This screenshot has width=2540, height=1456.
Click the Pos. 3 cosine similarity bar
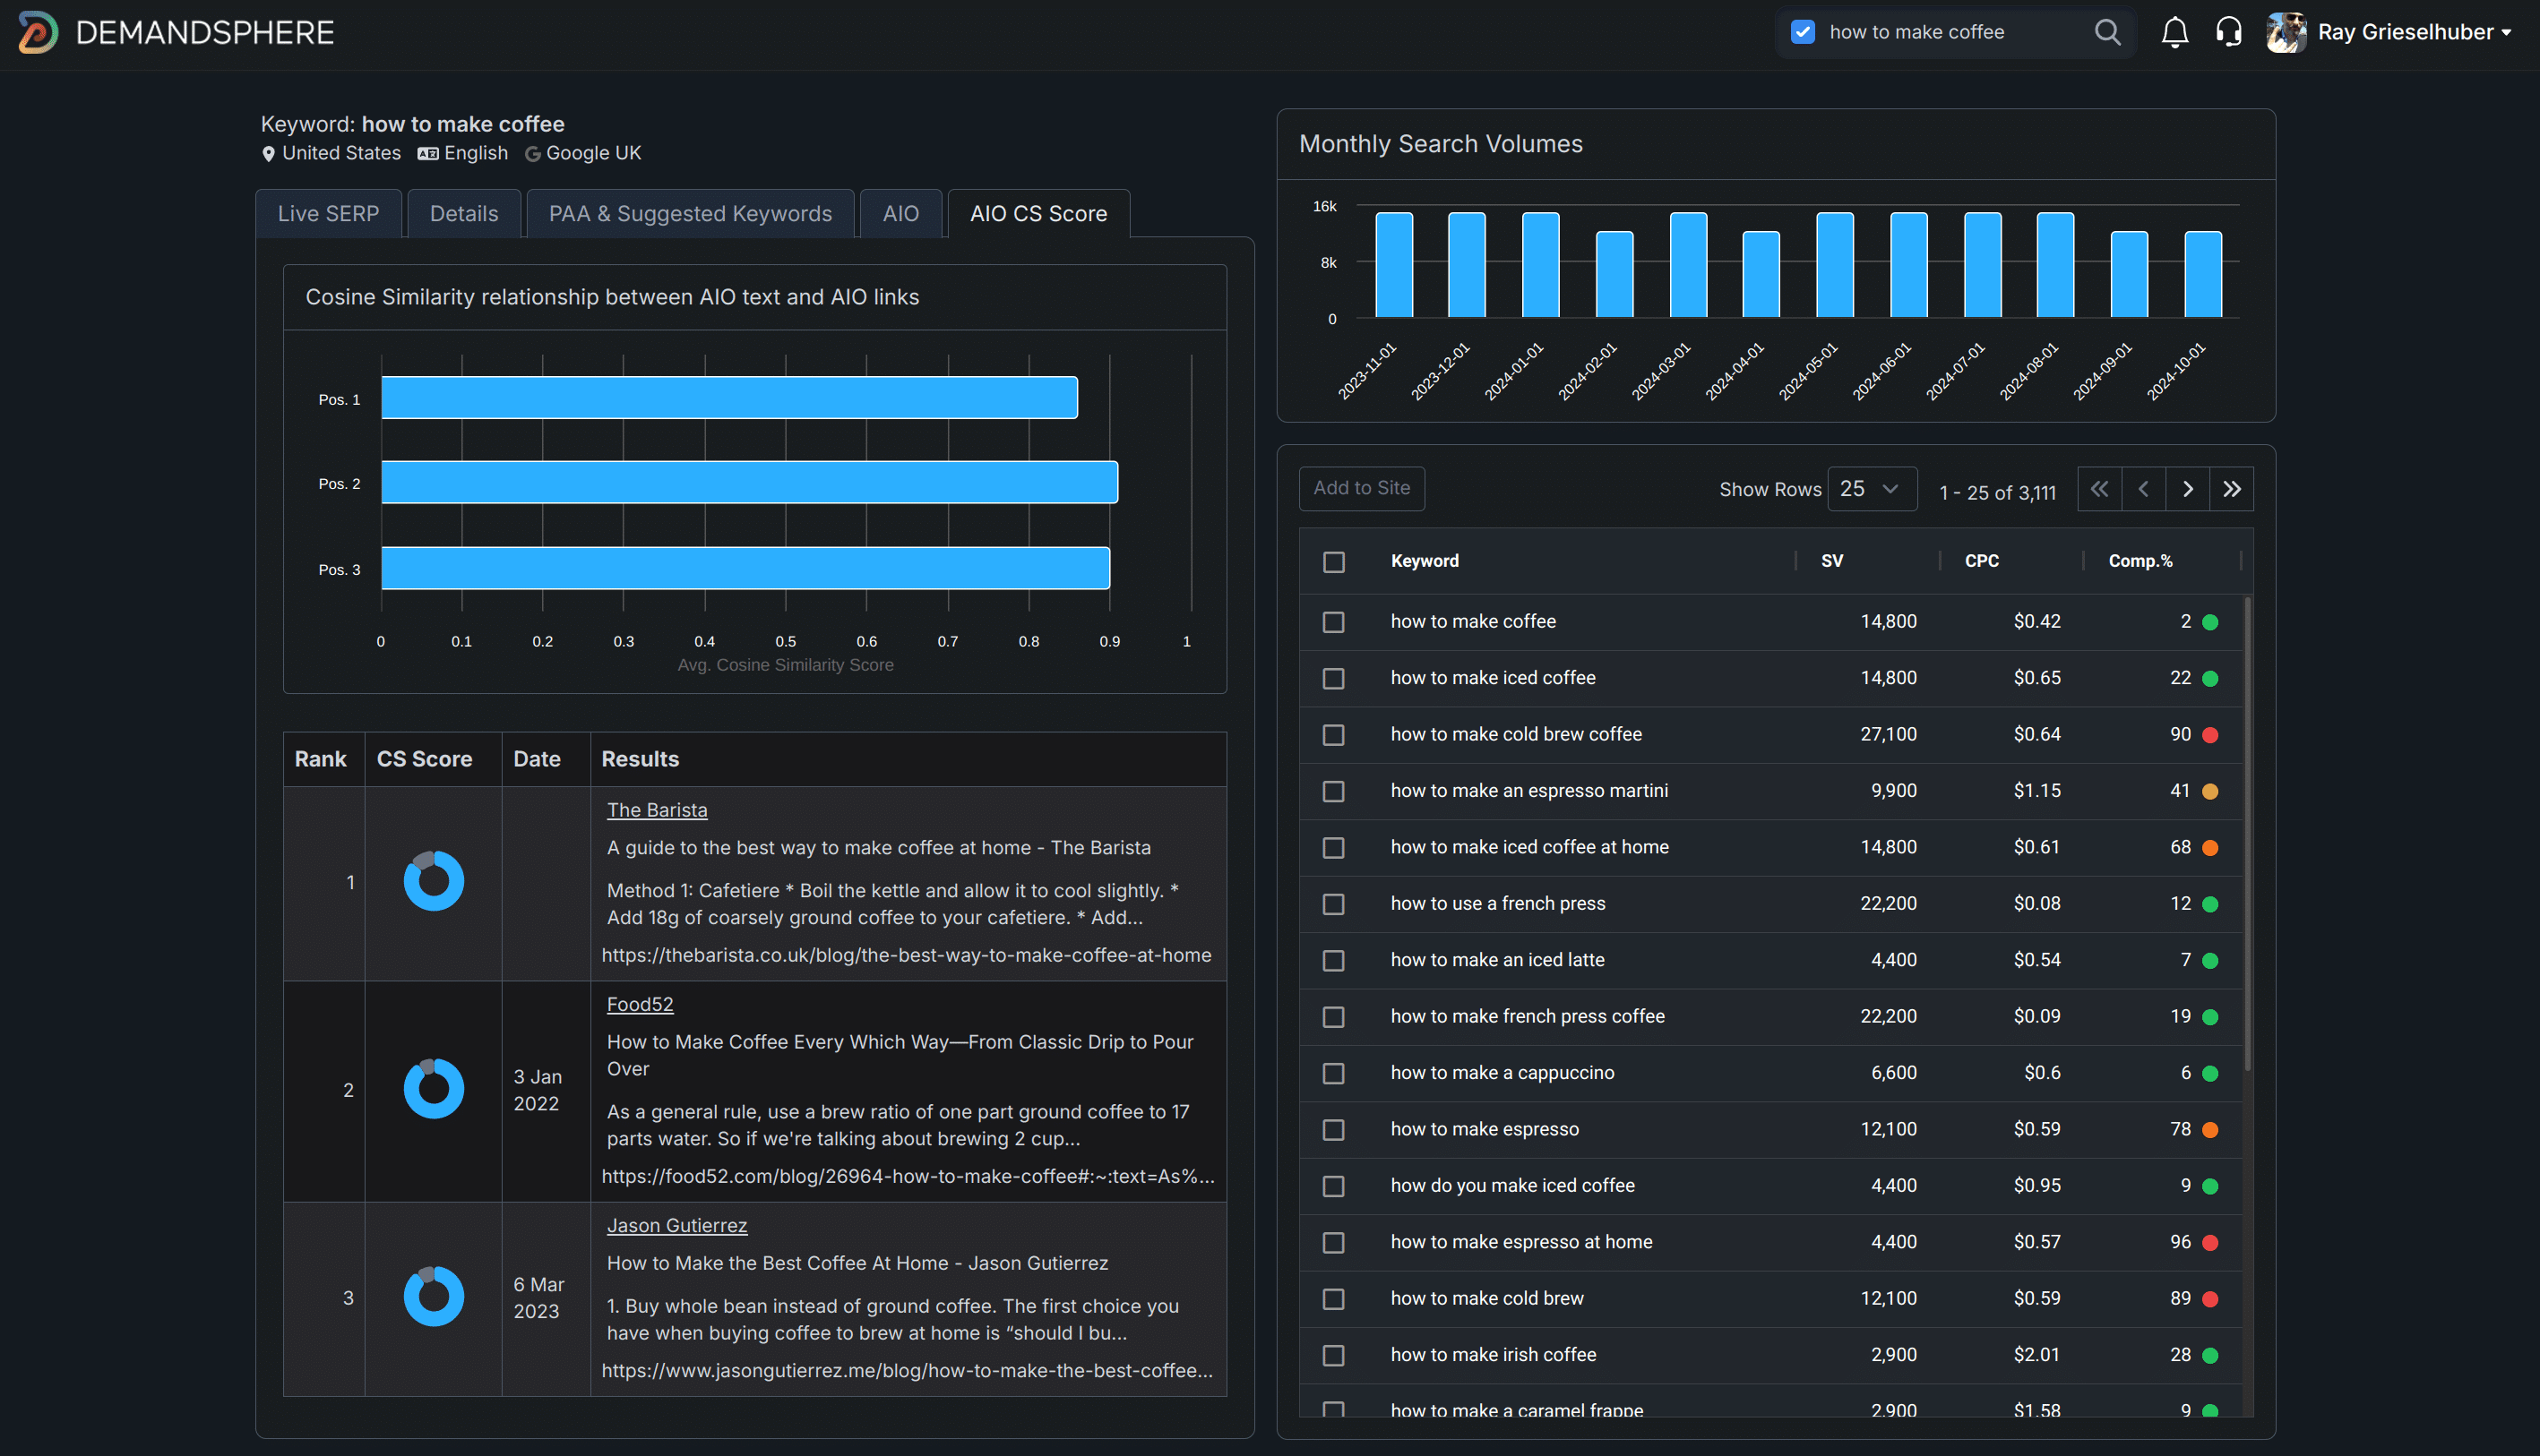pos(745,568)
